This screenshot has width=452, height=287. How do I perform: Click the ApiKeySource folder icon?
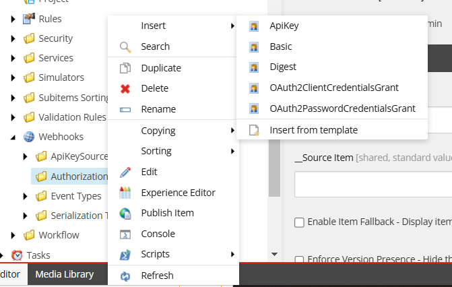click(41, 156)
